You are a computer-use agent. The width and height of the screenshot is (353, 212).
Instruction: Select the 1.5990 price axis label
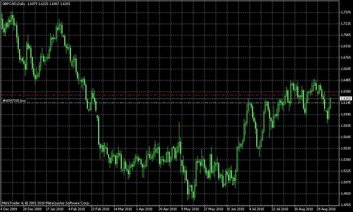click(346, 114)
